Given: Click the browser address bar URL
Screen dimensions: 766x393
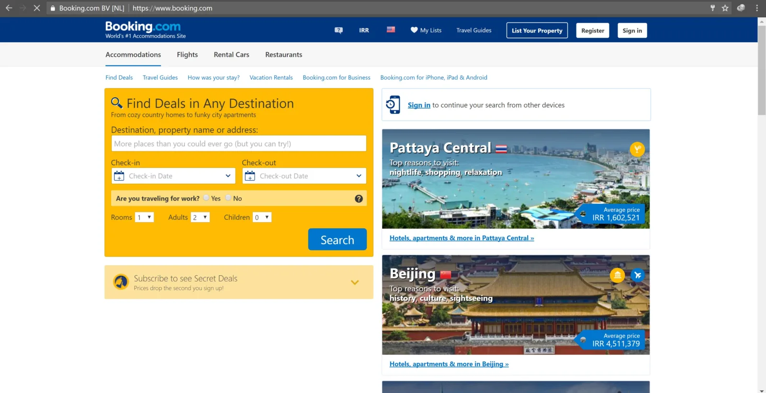Looking at the screenshot, I should point(172,8).
